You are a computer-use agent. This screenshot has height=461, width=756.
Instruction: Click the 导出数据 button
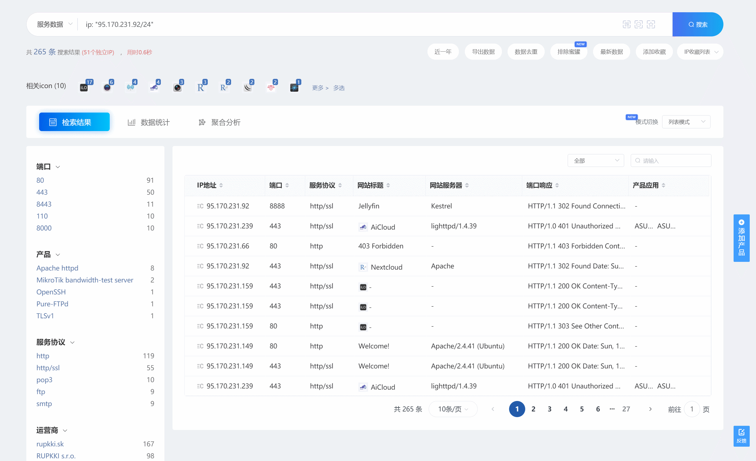pos(483,52)
